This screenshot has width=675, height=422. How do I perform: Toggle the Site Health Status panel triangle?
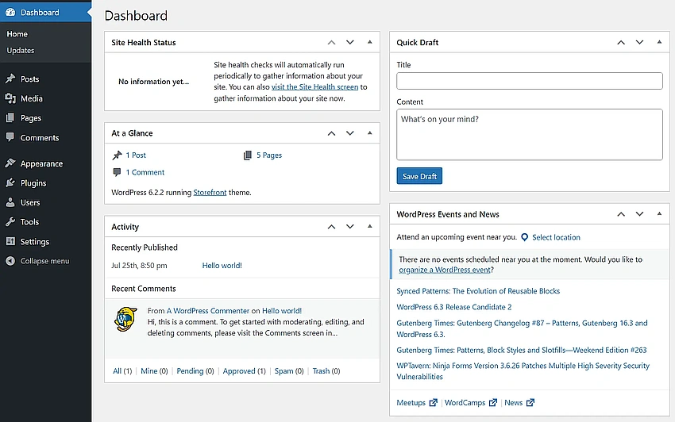(x=370, y=42)
